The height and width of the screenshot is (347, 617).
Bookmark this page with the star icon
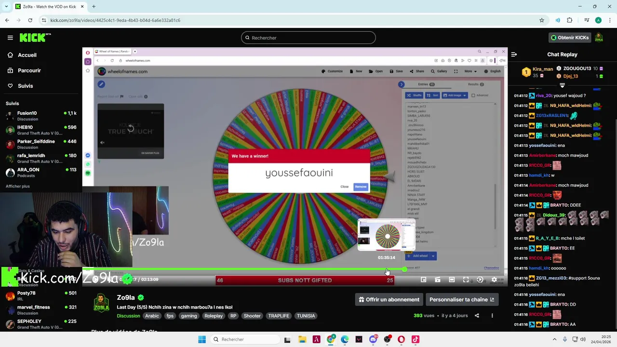click(x=542, y=20)
